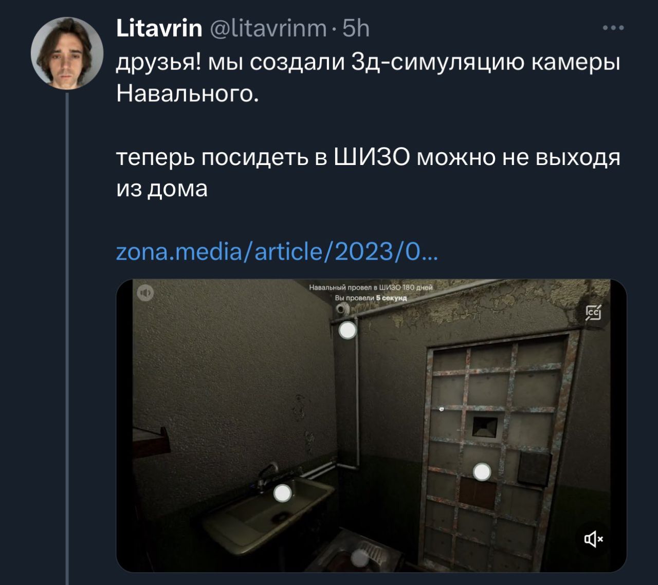Click the food hatch opening in door
658x585 pixels.
pos(485,427)
